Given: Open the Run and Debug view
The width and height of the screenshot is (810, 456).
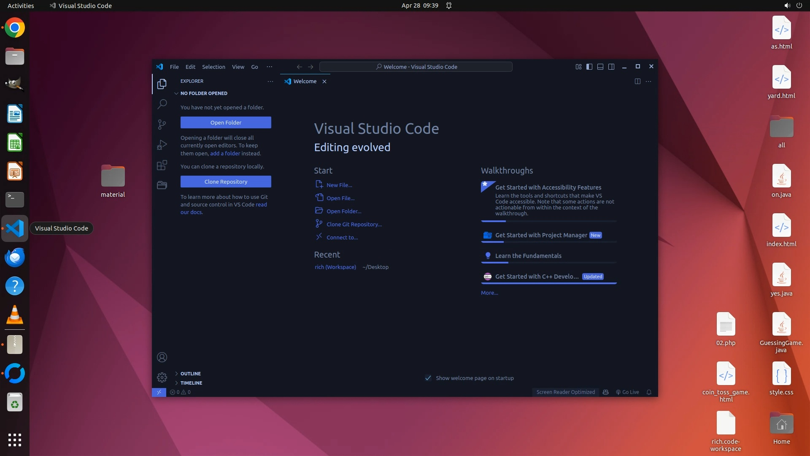Looking at the screenshot, I should click(x=162, y=145).
